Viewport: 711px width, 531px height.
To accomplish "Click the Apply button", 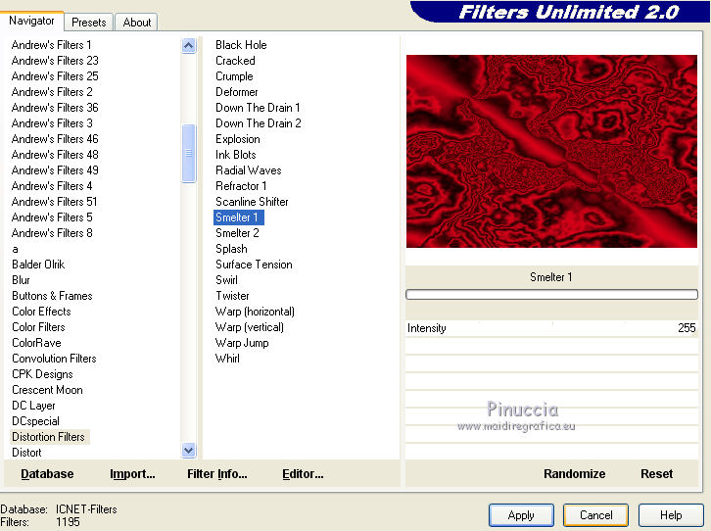I will click(x=521, y=515).
